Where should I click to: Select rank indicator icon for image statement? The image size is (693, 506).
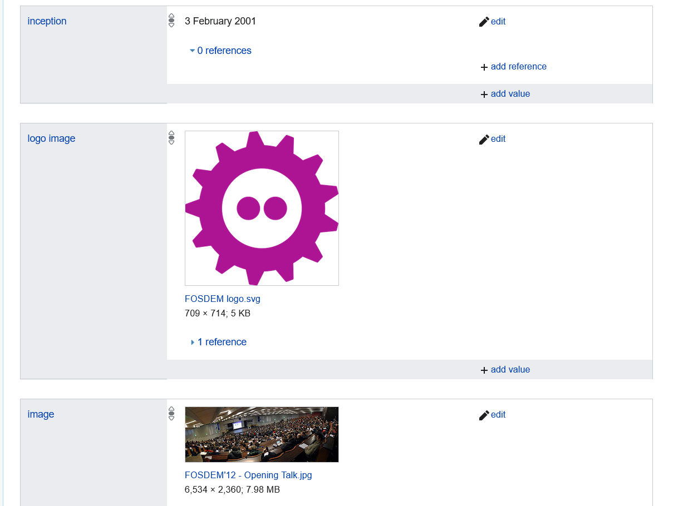coord(171,414)
